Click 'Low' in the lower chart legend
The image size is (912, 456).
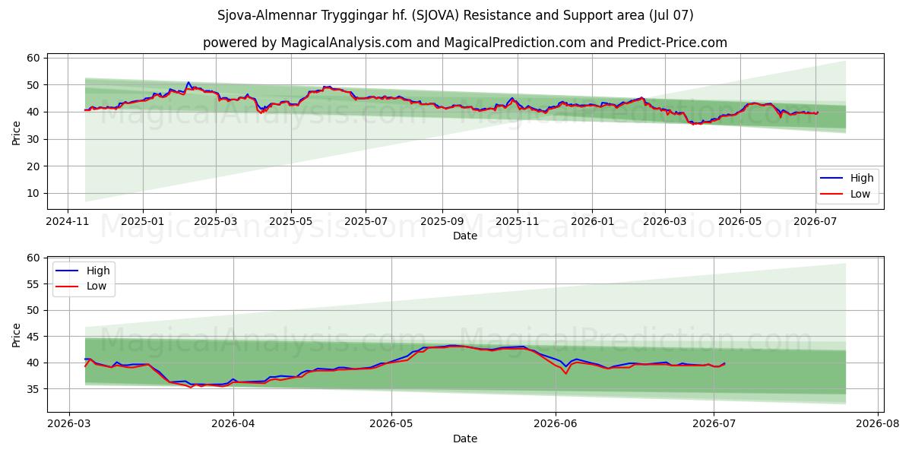(96, 287)
